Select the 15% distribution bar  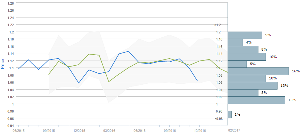click(x=256, y=100)
